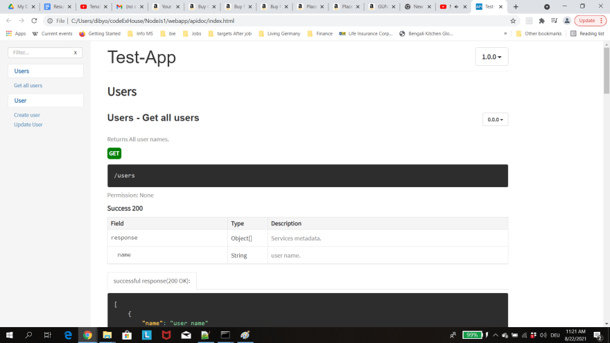Open the Windows Start menu

[9, 335]
